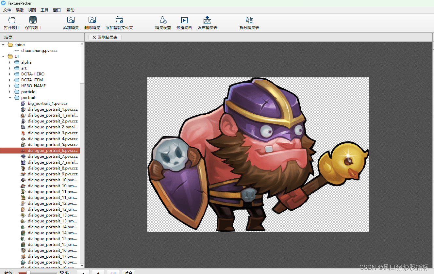Open the 窗口 menu
The width and height of the screenshot is (434, 274).
[57, 10]
